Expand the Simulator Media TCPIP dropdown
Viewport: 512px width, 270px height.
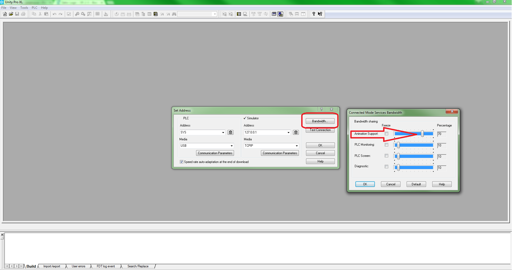[x=297, y=146]
